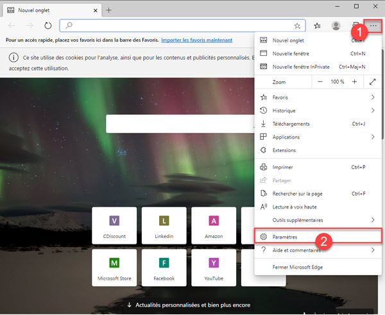The image size is (385, 315).
Task: Choose Fermer Microsoft Edge
Action: coord(318,267)
